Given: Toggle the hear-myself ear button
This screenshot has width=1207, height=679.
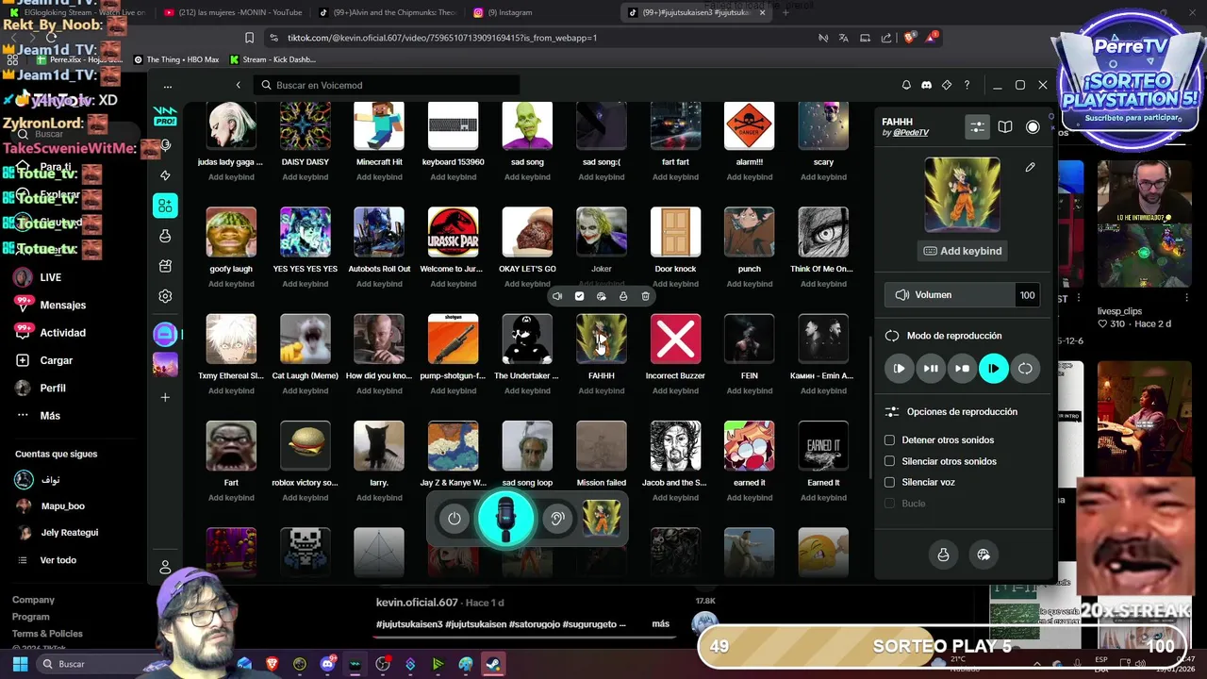Looking at the screenshot, I should (x=557, y=519).
